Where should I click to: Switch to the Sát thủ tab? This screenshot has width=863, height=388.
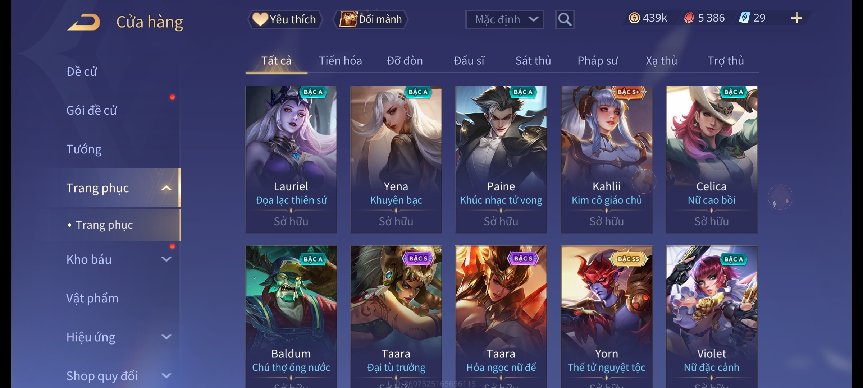pos(533,61)
